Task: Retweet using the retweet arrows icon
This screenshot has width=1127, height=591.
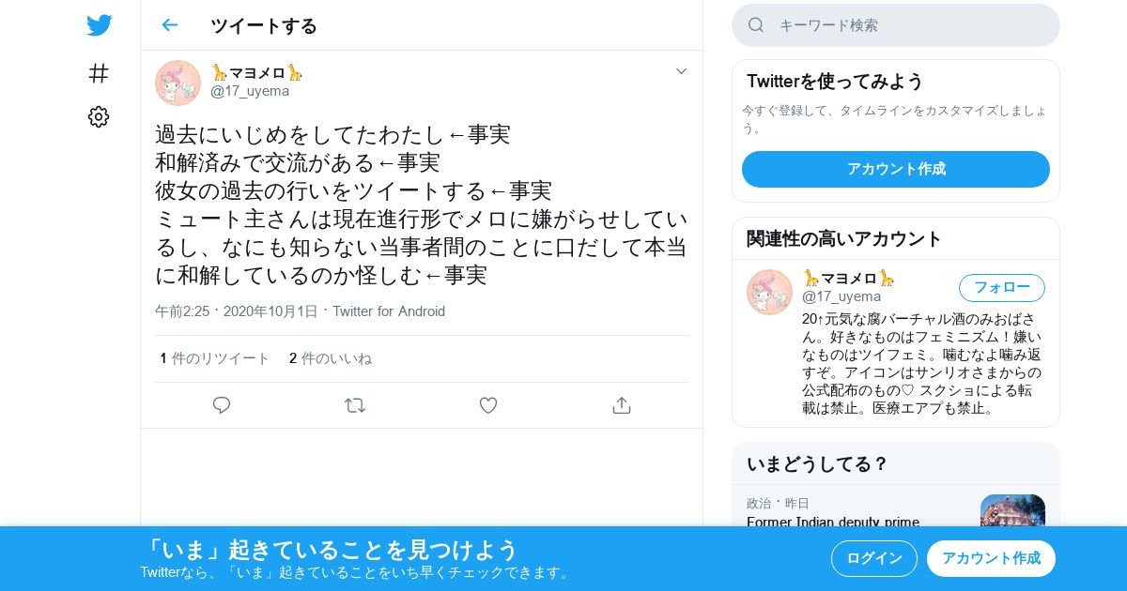Action: coord(355,405)
